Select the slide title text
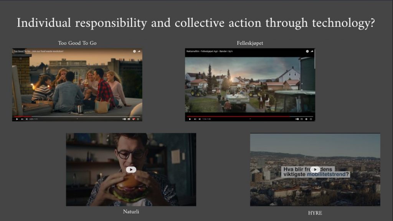The height and width of the screenshot is (221, 393). tap(196, 23)
